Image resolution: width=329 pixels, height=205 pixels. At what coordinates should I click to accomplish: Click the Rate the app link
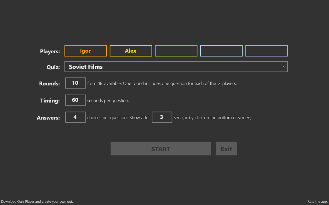click(x=317, y=201)
